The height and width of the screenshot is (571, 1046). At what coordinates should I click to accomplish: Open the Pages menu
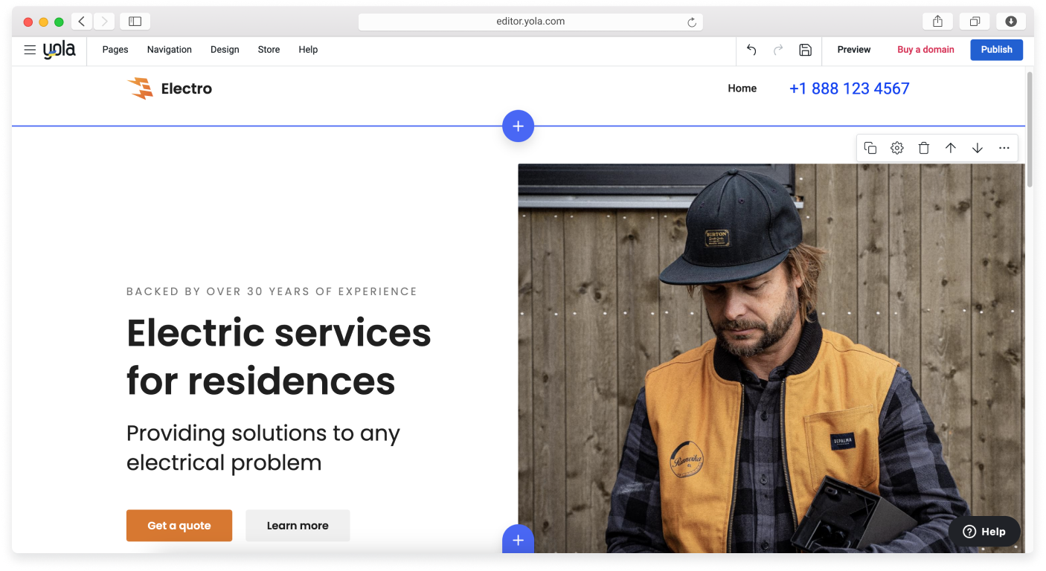point(115,50)
